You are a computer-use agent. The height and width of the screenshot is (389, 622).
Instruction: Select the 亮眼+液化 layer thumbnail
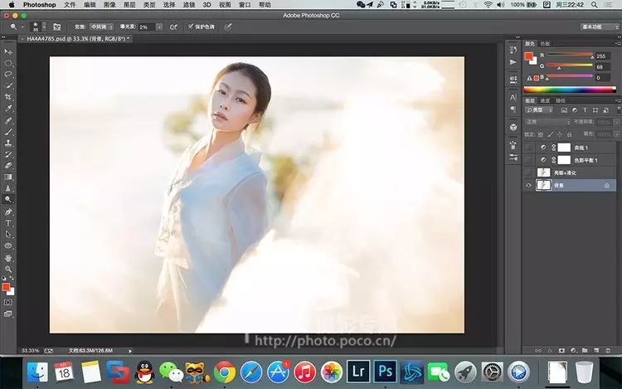(x=543, y=173)
